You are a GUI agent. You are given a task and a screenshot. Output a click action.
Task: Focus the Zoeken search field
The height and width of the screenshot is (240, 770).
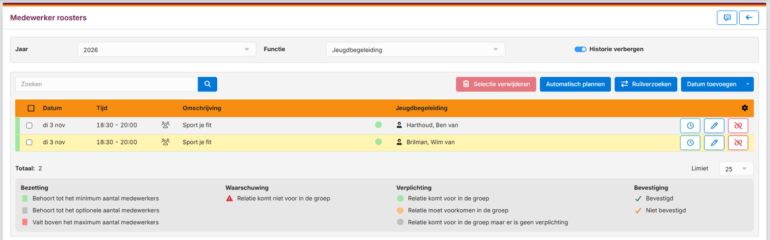coord(107,84)
